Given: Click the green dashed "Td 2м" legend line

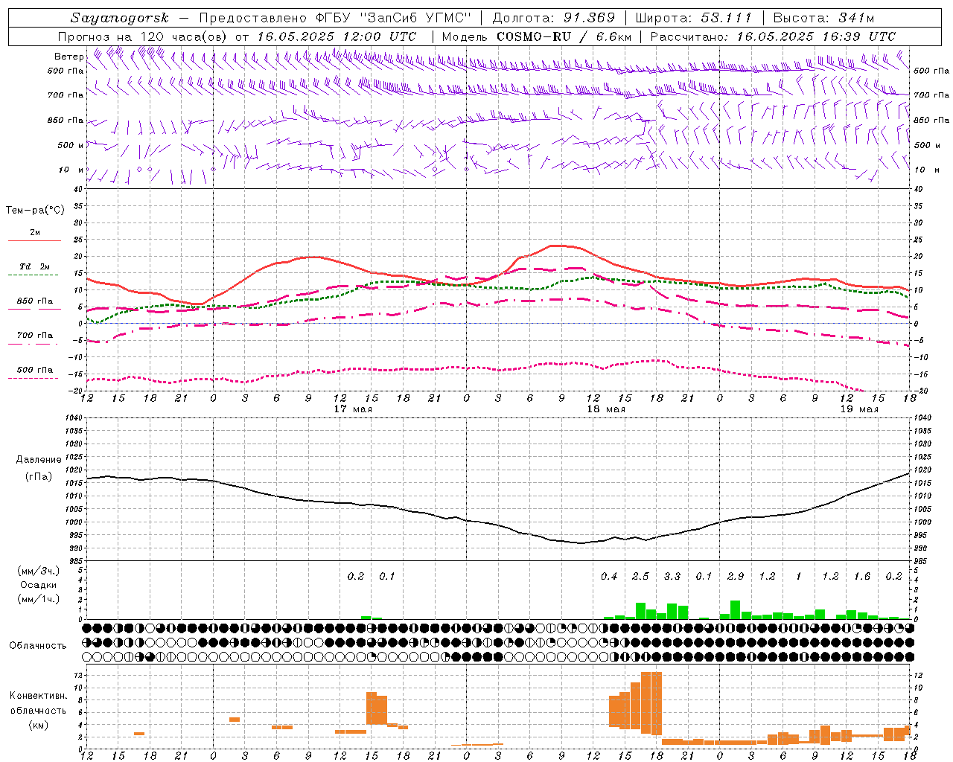Looking at the screenshot, I should 33,275.
